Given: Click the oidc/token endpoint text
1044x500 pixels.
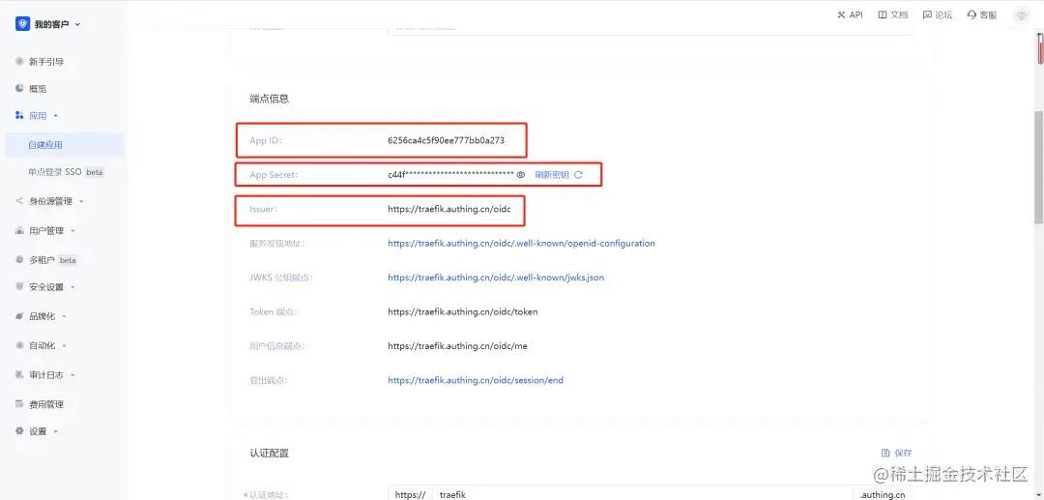Looking at the screenshot, I should pyautogui.click(x=463, y=311).
